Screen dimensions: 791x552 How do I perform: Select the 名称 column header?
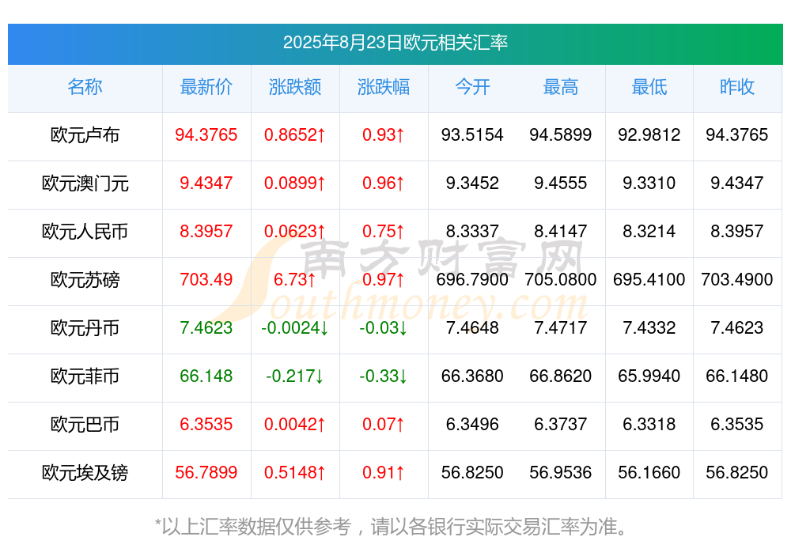click(x=85, y=87)
